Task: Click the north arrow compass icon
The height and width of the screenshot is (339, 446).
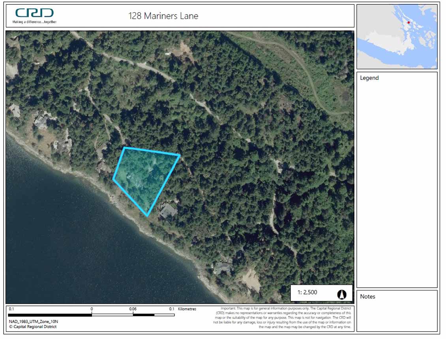Action: click(341, 294)
